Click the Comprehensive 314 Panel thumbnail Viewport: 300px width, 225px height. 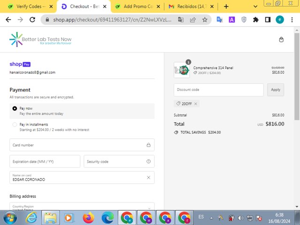[x=182, y=70]
